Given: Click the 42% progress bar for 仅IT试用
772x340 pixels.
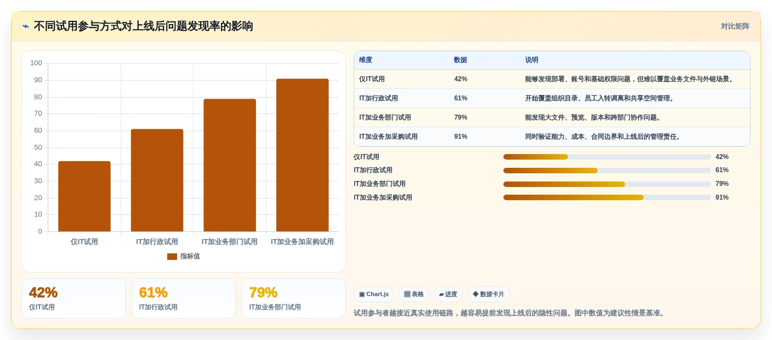Looking at the screenshot, I should (607, 157).
